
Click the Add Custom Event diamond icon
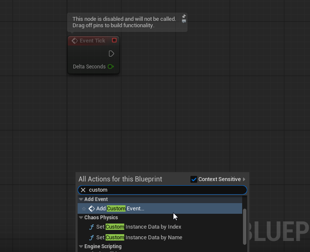(x=92, y=209)
